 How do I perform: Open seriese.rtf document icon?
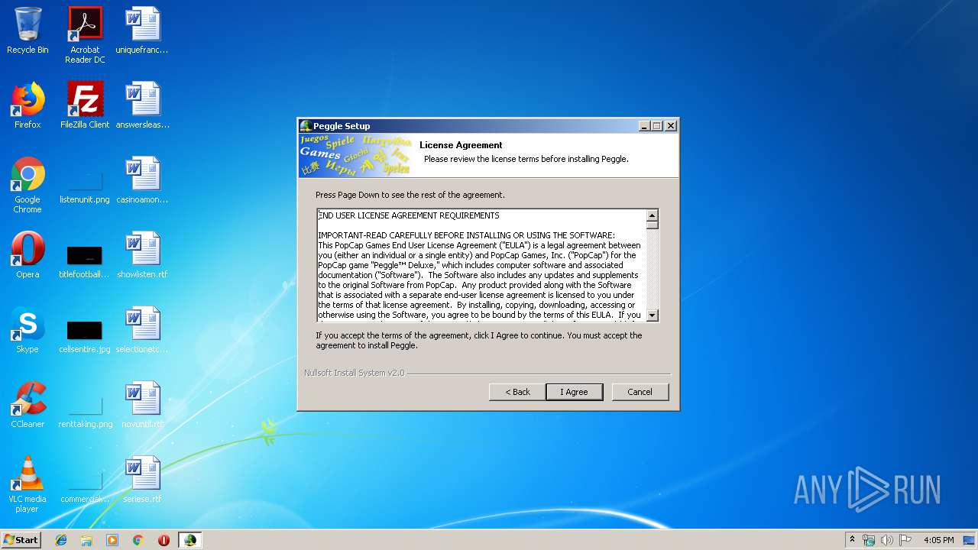coord(142,480)
